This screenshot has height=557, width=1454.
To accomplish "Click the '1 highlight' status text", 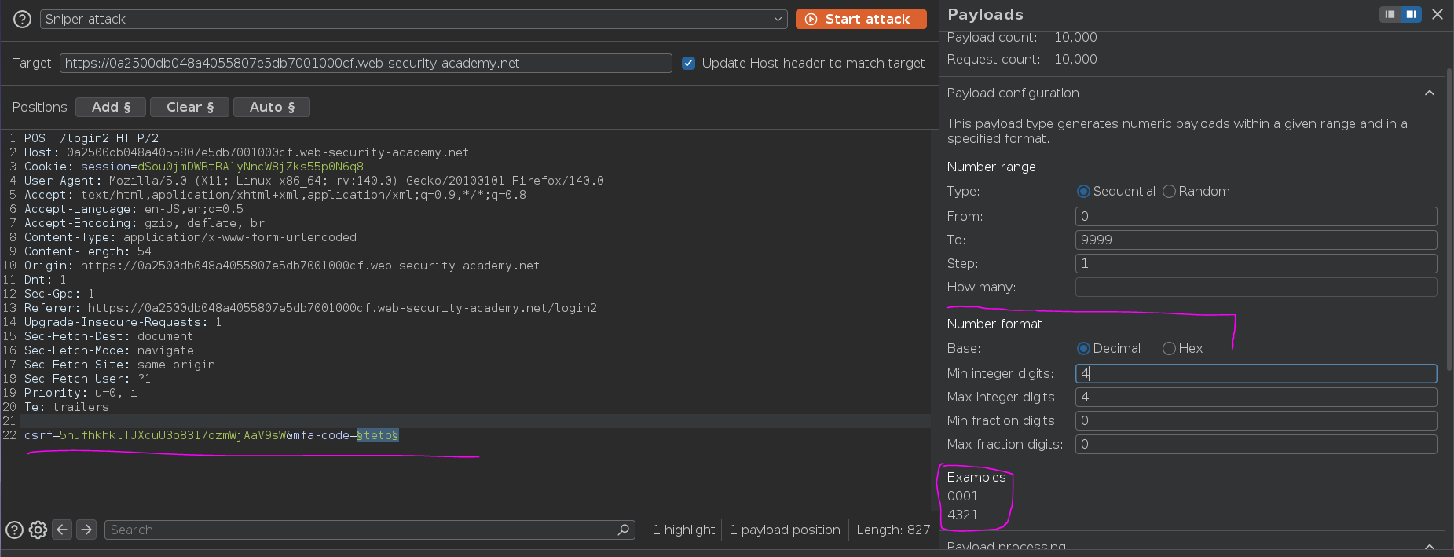I will (x=683, y=530).
